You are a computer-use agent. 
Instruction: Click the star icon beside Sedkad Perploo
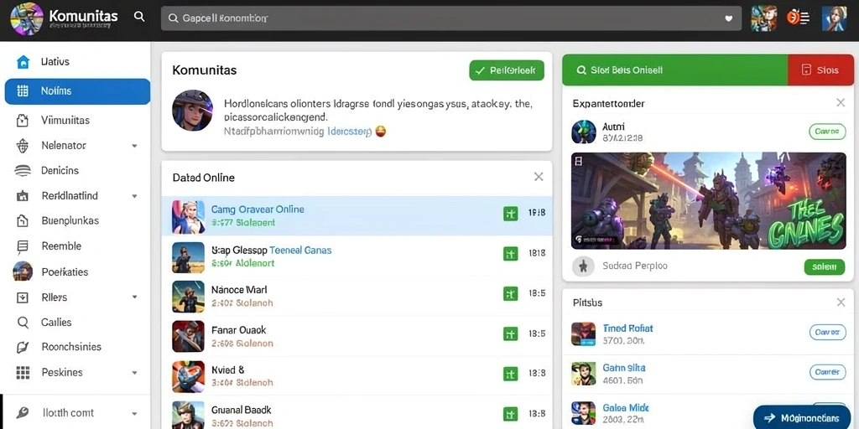(x=583, y=266)
